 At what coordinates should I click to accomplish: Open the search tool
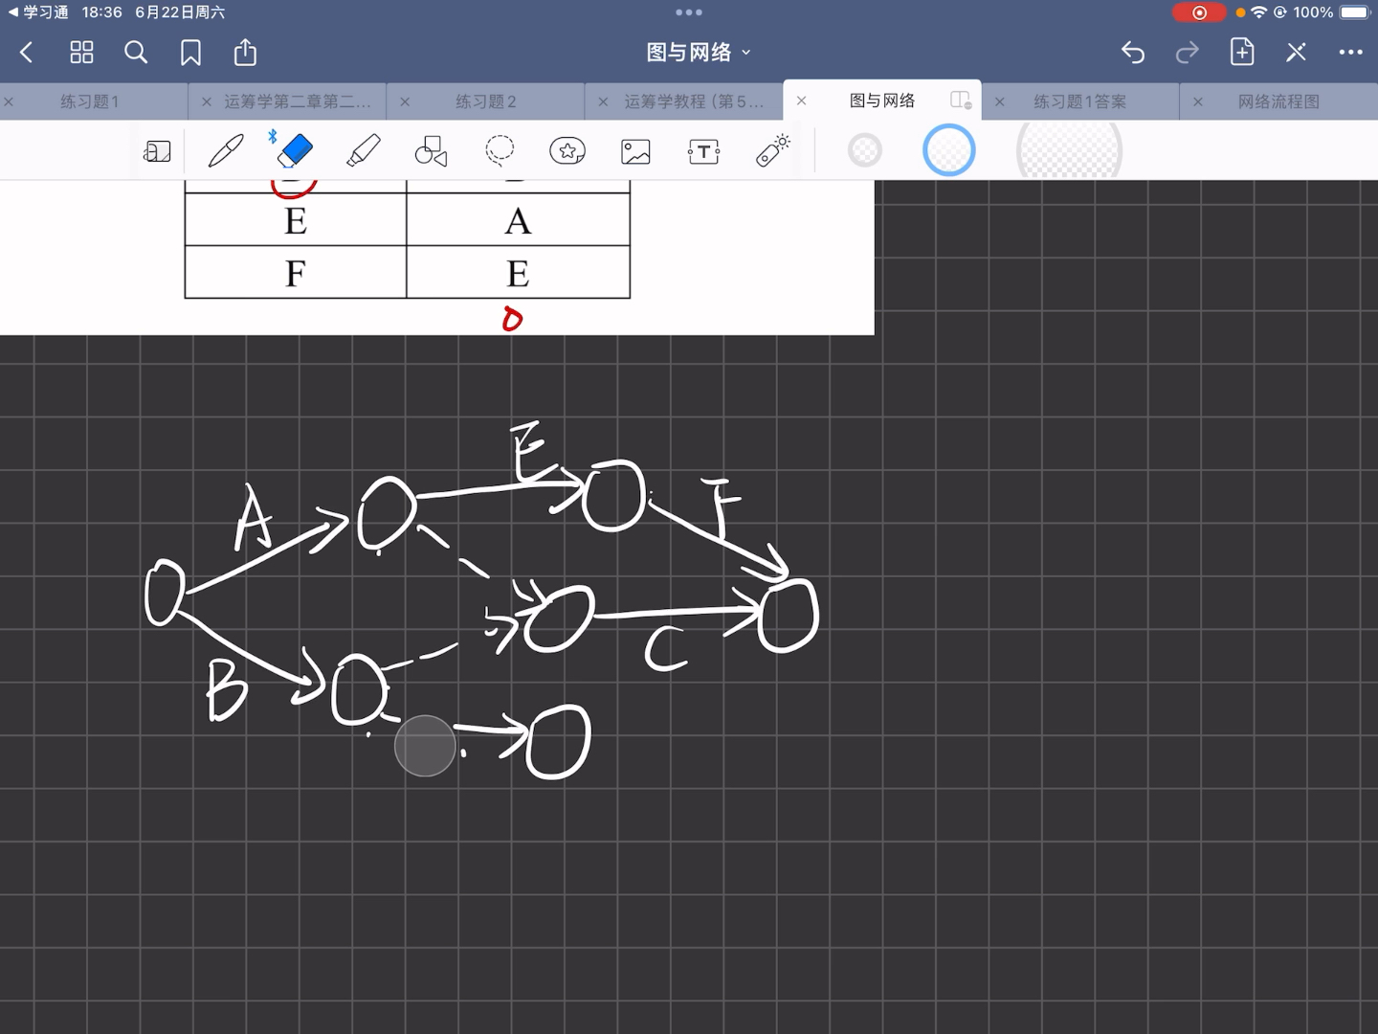tap(136, 53)
